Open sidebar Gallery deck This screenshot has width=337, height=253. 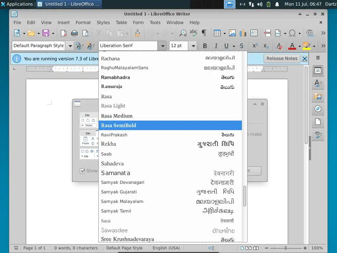[x=318, y=96]
